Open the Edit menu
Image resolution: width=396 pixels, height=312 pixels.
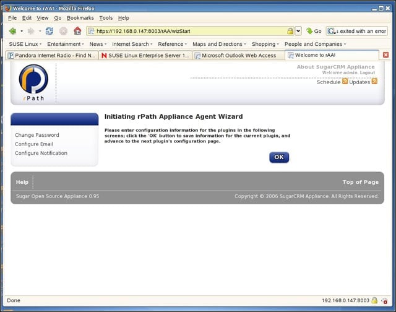pos(27,18)
